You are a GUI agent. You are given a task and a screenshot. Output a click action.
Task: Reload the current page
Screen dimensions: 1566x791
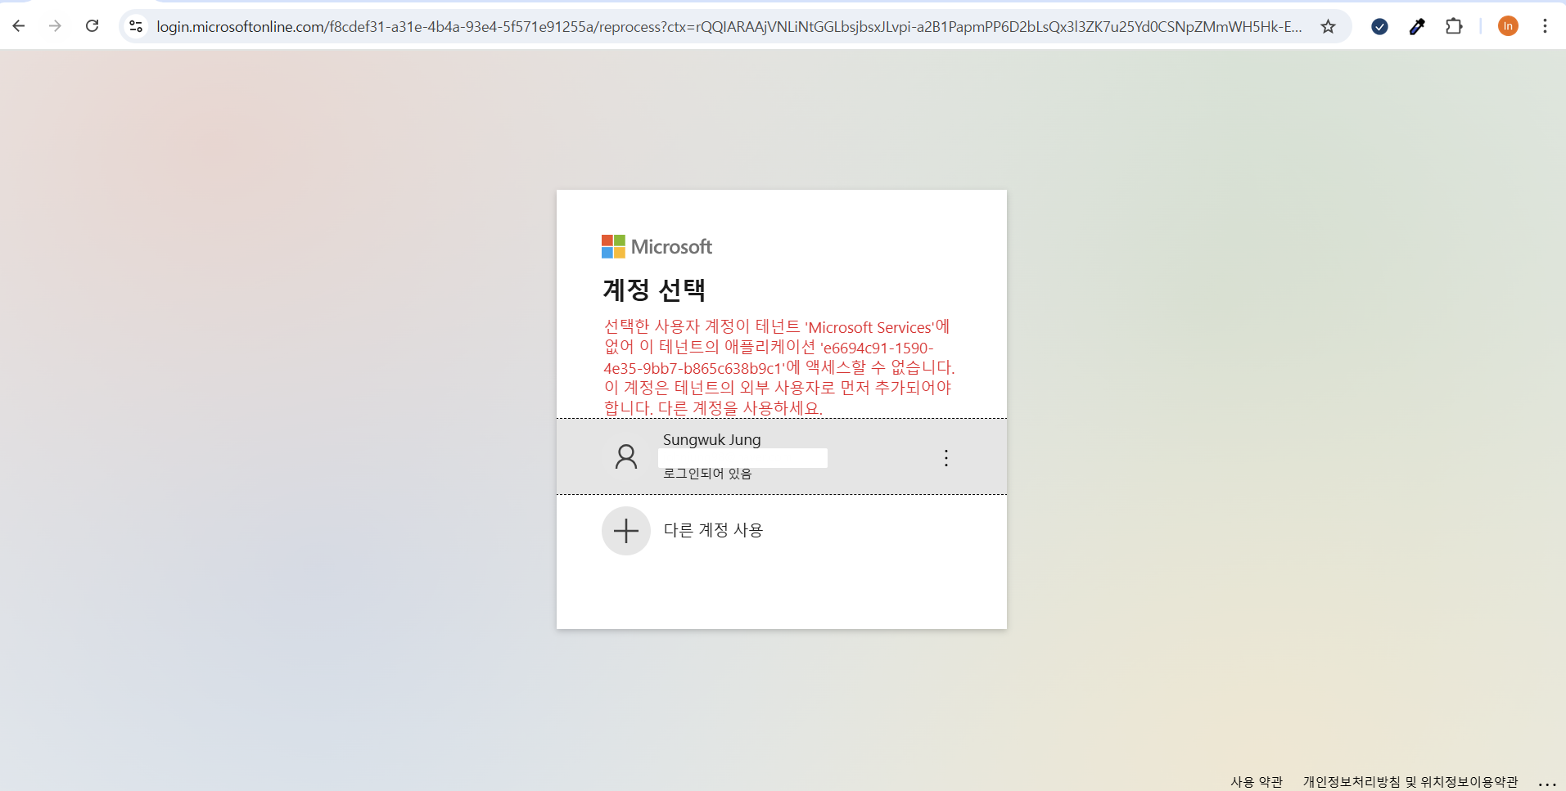[93, 26]
